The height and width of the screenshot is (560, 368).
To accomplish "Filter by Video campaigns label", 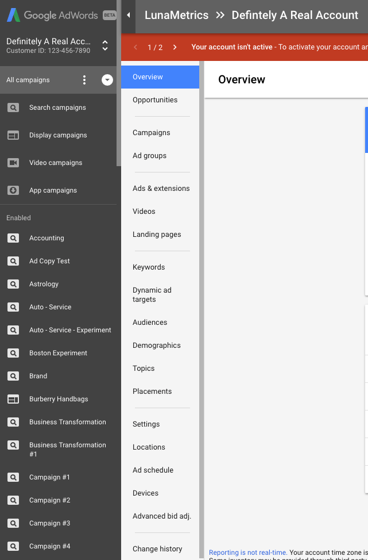I will click(56, 163).
